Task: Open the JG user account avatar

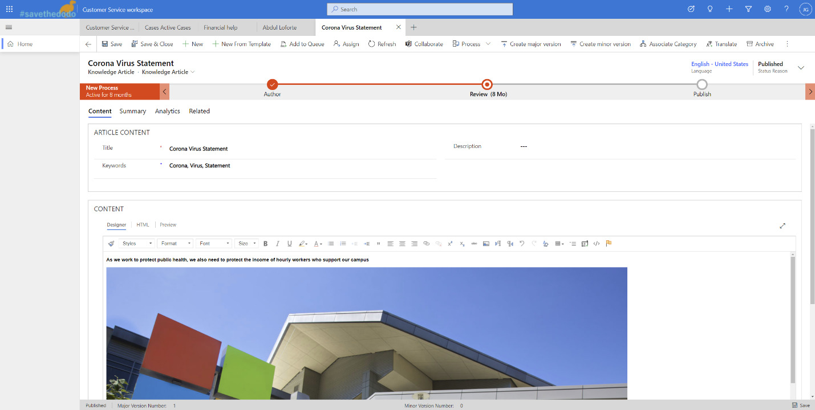Action: (x=805, y=9)
